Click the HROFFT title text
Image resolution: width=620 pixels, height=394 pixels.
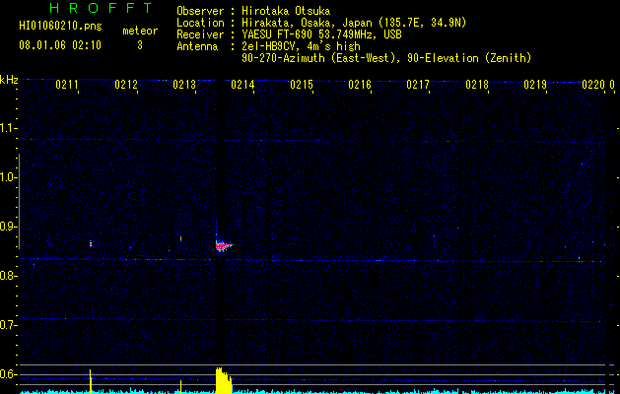point(101,8)
